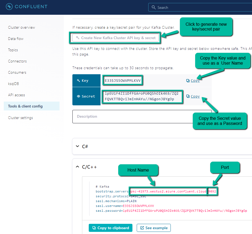Click the search magnifier icon
The image size is (252, 234).
pos(153,8)
